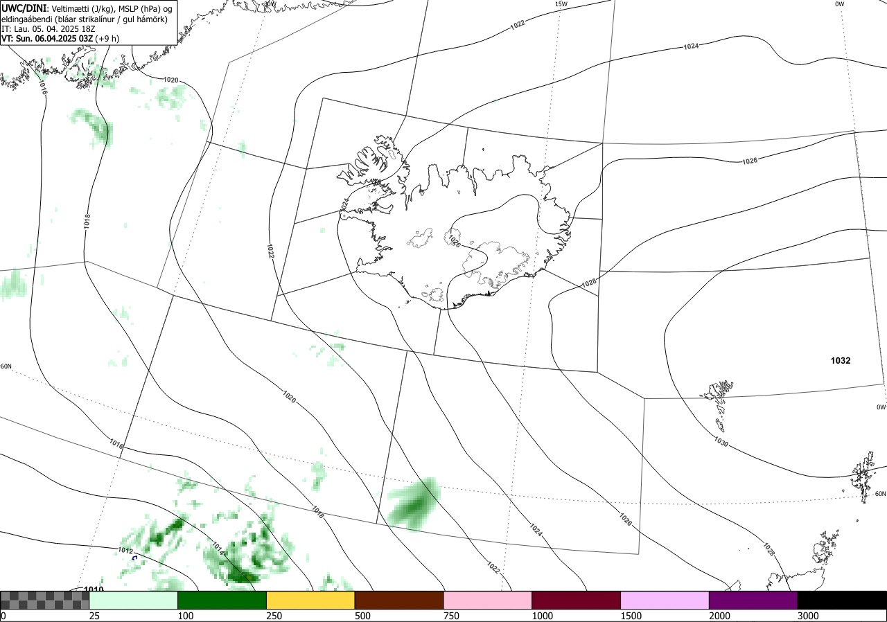This screenshot has height=622, width=887.
Task: Pick the light purple 1500–2000 legend swatch
Action: point(665,600)
